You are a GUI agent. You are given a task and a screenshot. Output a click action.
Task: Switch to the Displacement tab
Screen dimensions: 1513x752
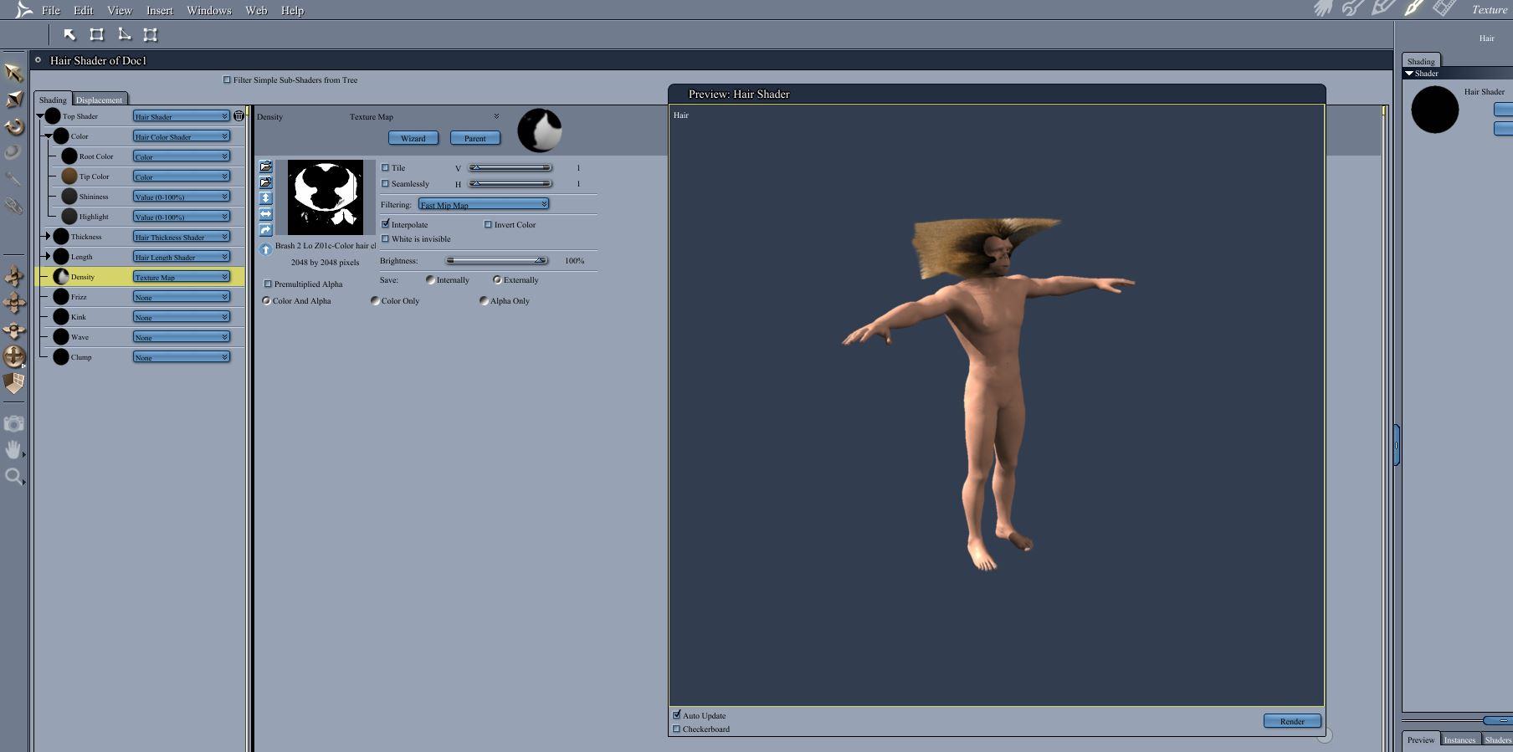[x=99, y=100]
